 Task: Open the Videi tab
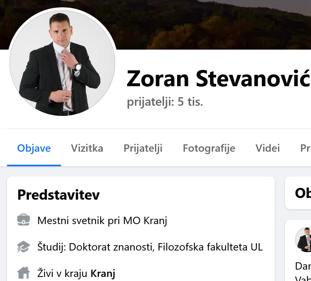(x=267, y=148)
